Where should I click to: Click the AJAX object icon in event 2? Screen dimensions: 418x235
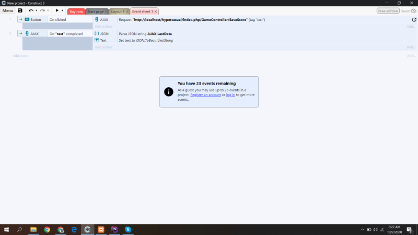coord(27,33)
